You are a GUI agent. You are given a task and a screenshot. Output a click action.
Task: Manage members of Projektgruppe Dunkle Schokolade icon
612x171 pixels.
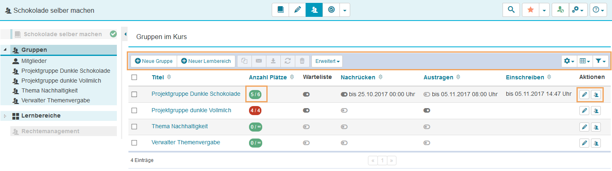point(595,95)
